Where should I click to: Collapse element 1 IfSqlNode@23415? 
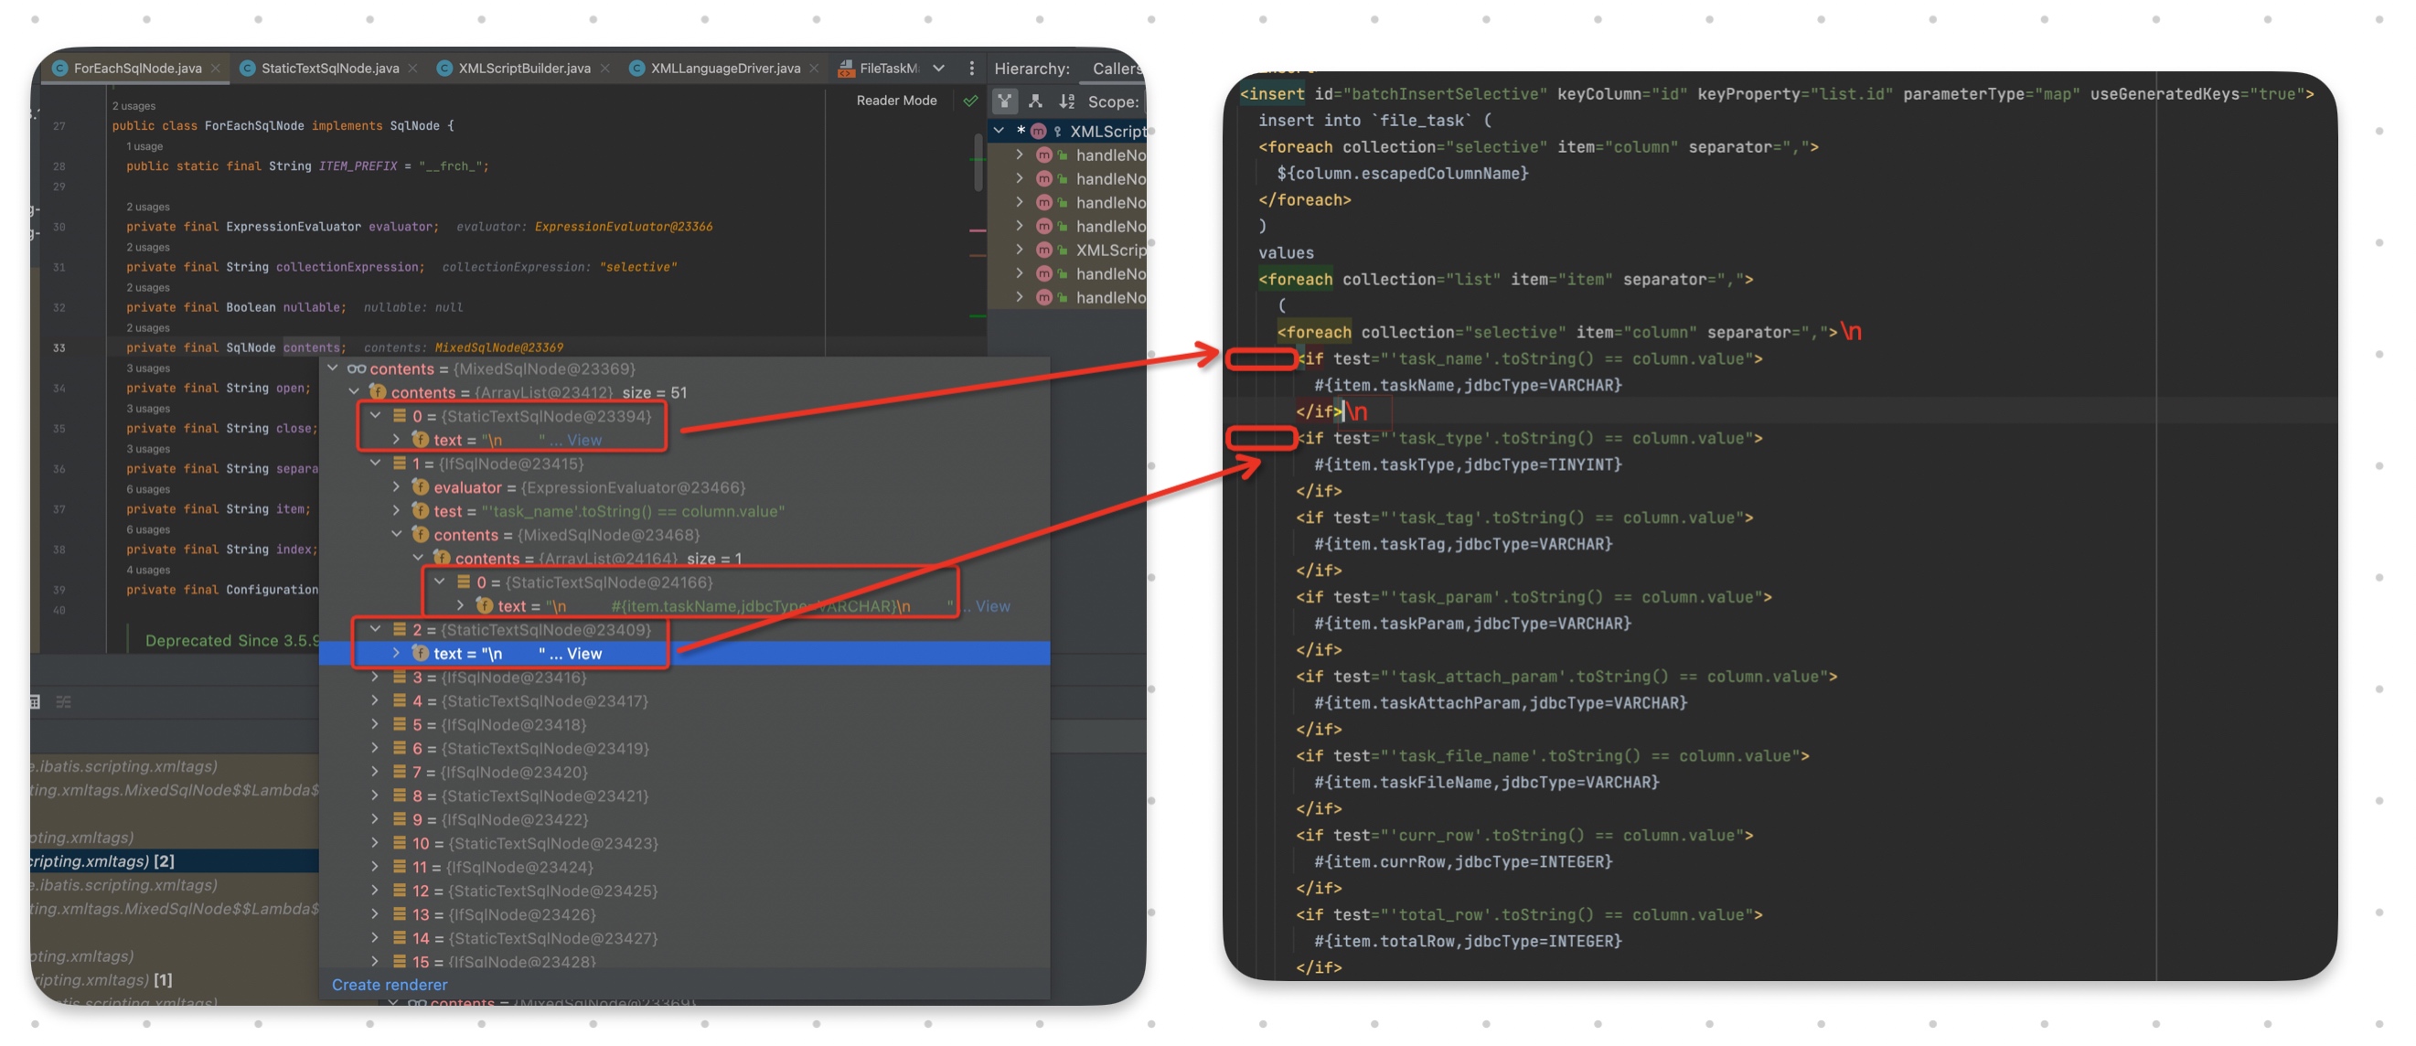pos(375,464)
